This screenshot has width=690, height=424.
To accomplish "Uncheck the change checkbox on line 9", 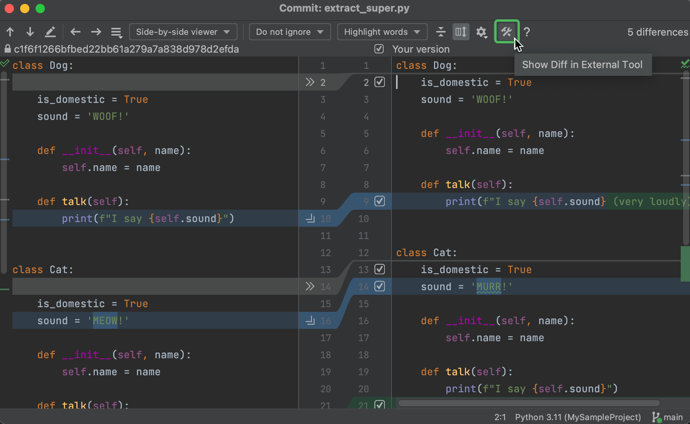I will pos(380,201).
